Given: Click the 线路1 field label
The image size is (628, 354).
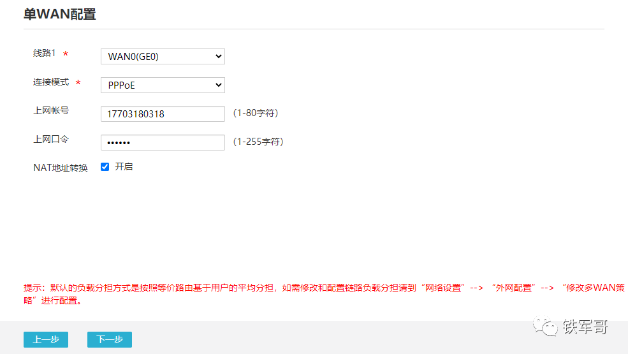Looking at the screenshot, I should pyautogui.click(x=45, y=54).
